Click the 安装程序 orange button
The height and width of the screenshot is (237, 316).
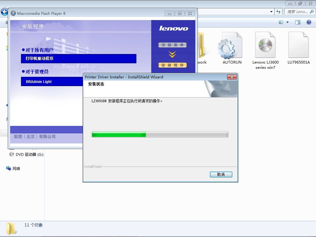[173, 65]
